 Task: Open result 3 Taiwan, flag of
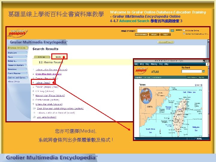pyautogui.click(x=47, y=78)
